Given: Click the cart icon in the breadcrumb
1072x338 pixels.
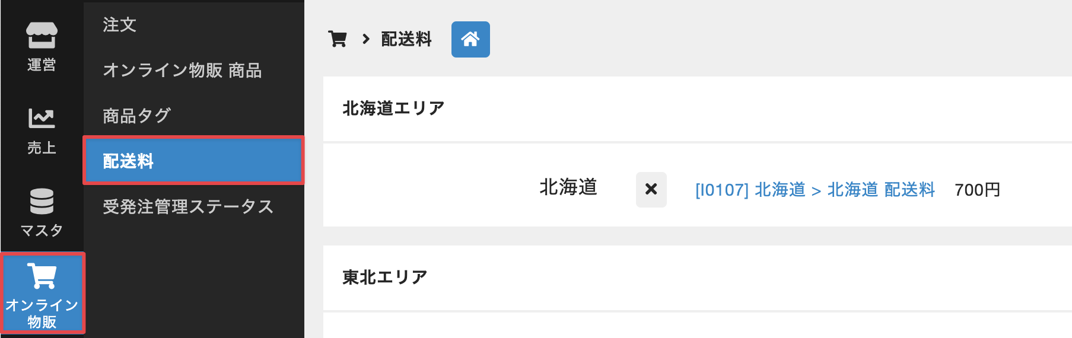Looking at the screenshot, I should click(x=338, y=39).
